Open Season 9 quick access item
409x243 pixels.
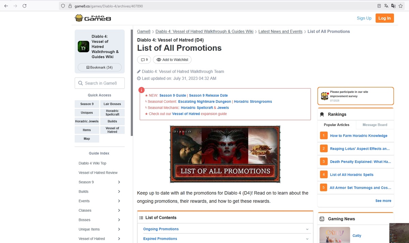pyautogui.click(x=87, y=104)
